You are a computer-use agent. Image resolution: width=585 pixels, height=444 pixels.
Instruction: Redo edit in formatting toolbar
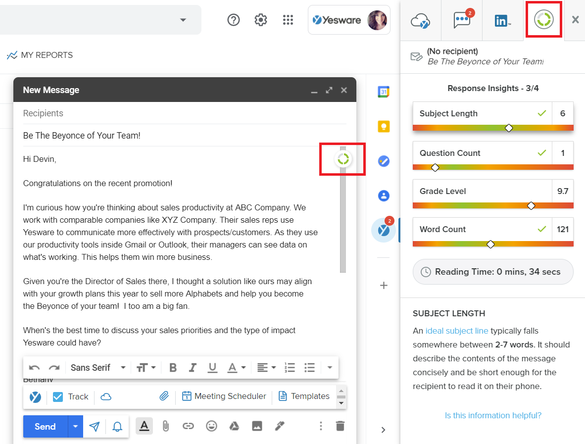(x=54, y=368)
